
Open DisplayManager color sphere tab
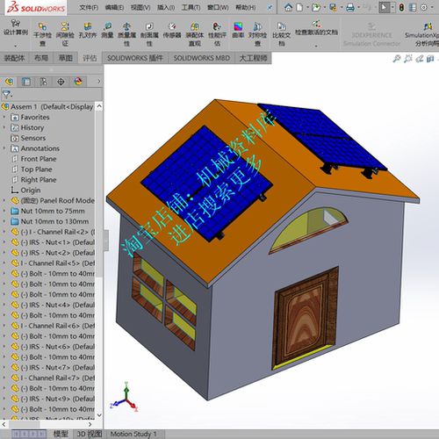pos(78,82)
